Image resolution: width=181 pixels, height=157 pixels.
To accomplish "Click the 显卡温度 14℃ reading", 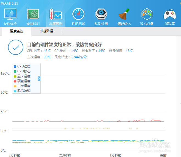I will (94, 51).
